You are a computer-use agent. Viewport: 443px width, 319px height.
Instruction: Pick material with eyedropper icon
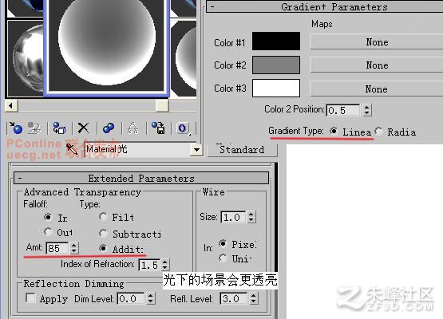point(72,150)
